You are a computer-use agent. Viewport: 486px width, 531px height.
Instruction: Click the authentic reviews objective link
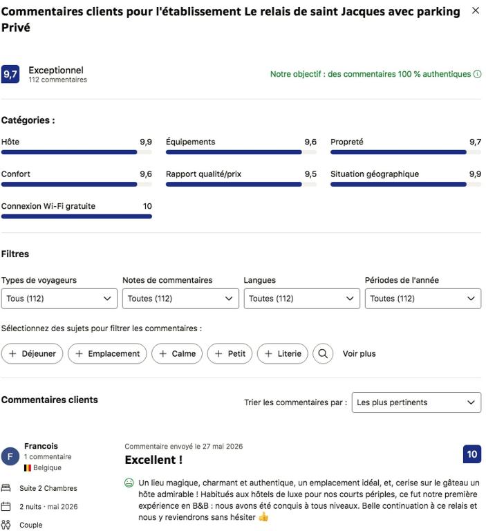pyautogui.click(x=370, y=74)
